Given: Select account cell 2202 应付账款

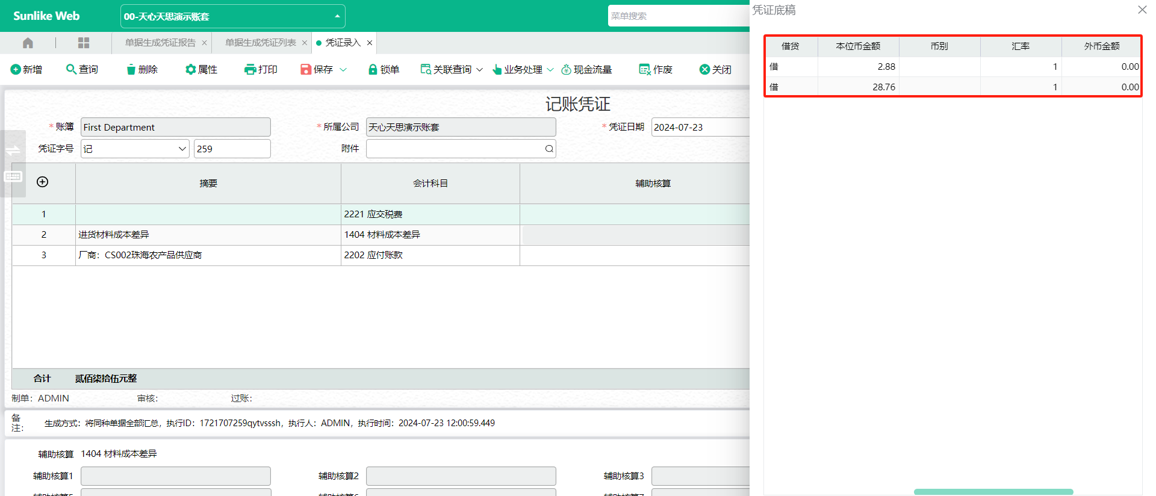Looking at the screenshot, I should tap(430, 255).
